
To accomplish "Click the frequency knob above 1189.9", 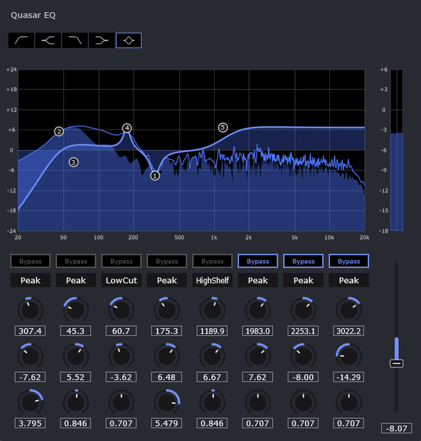I will coord(213,309).
